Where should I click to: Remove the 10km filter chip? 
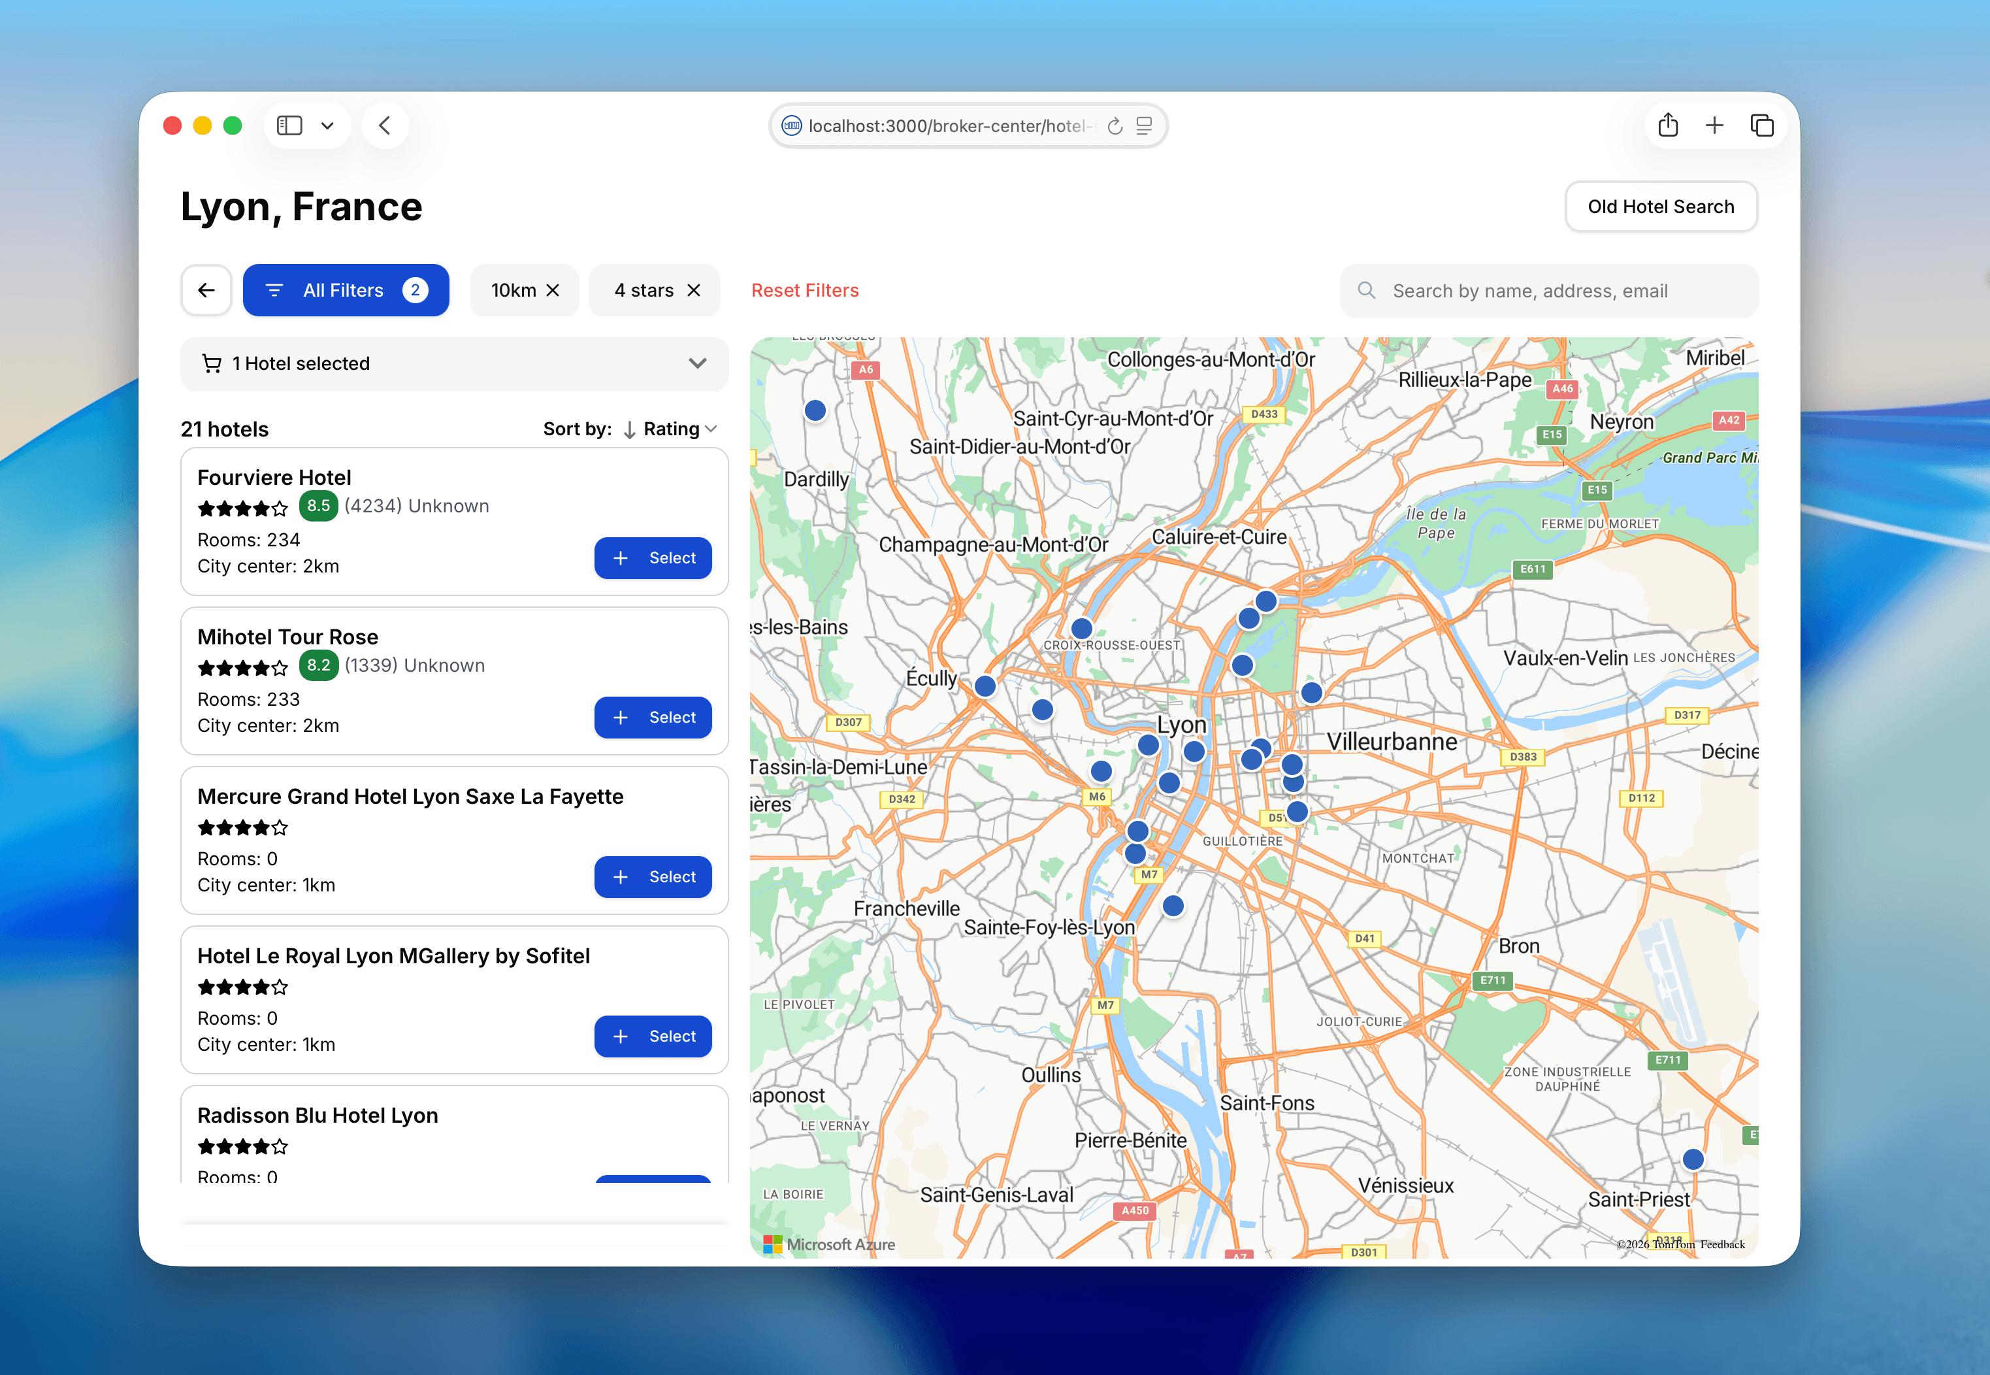tap(554, 290)
